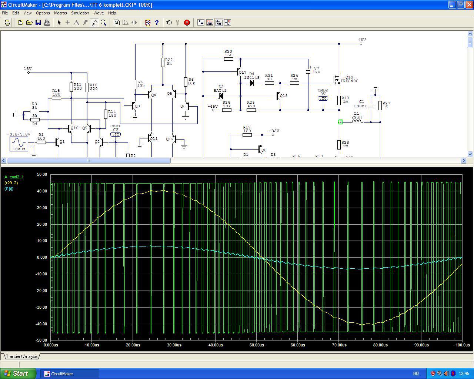Click the Windows Start button

18,373
